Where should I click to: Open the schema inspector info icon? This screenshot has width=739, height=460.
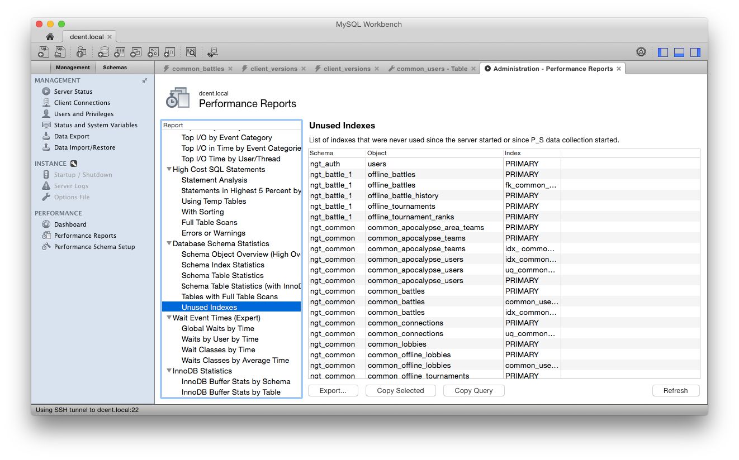coord(82,52)
